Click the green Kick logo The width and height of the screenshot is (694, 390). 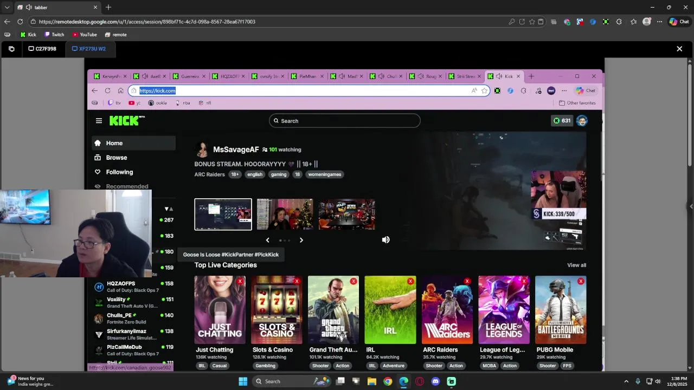point(127,121)
